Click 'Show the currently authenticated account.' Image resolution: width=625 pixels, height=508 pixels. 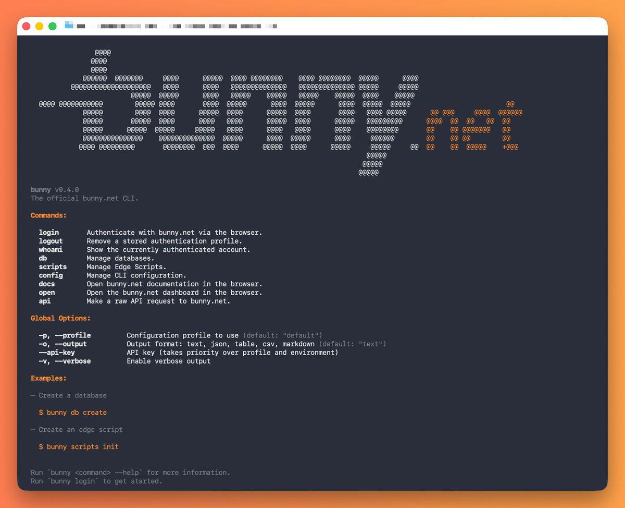coord(168,250)
